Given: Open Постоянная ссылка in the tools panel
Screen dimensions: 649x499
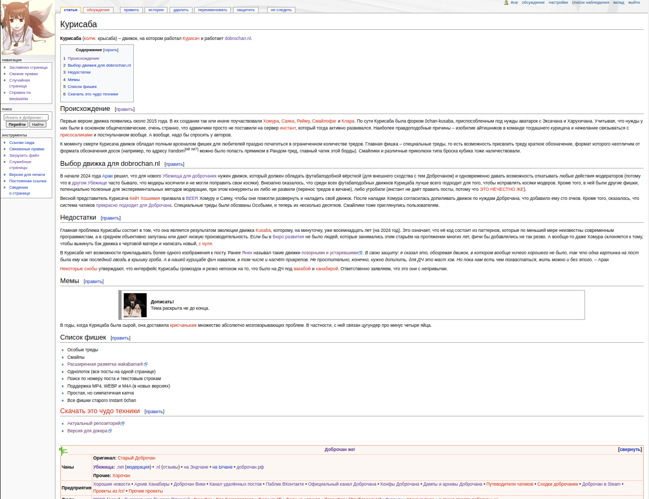Looking at the screenshot, I should [28, 181].
